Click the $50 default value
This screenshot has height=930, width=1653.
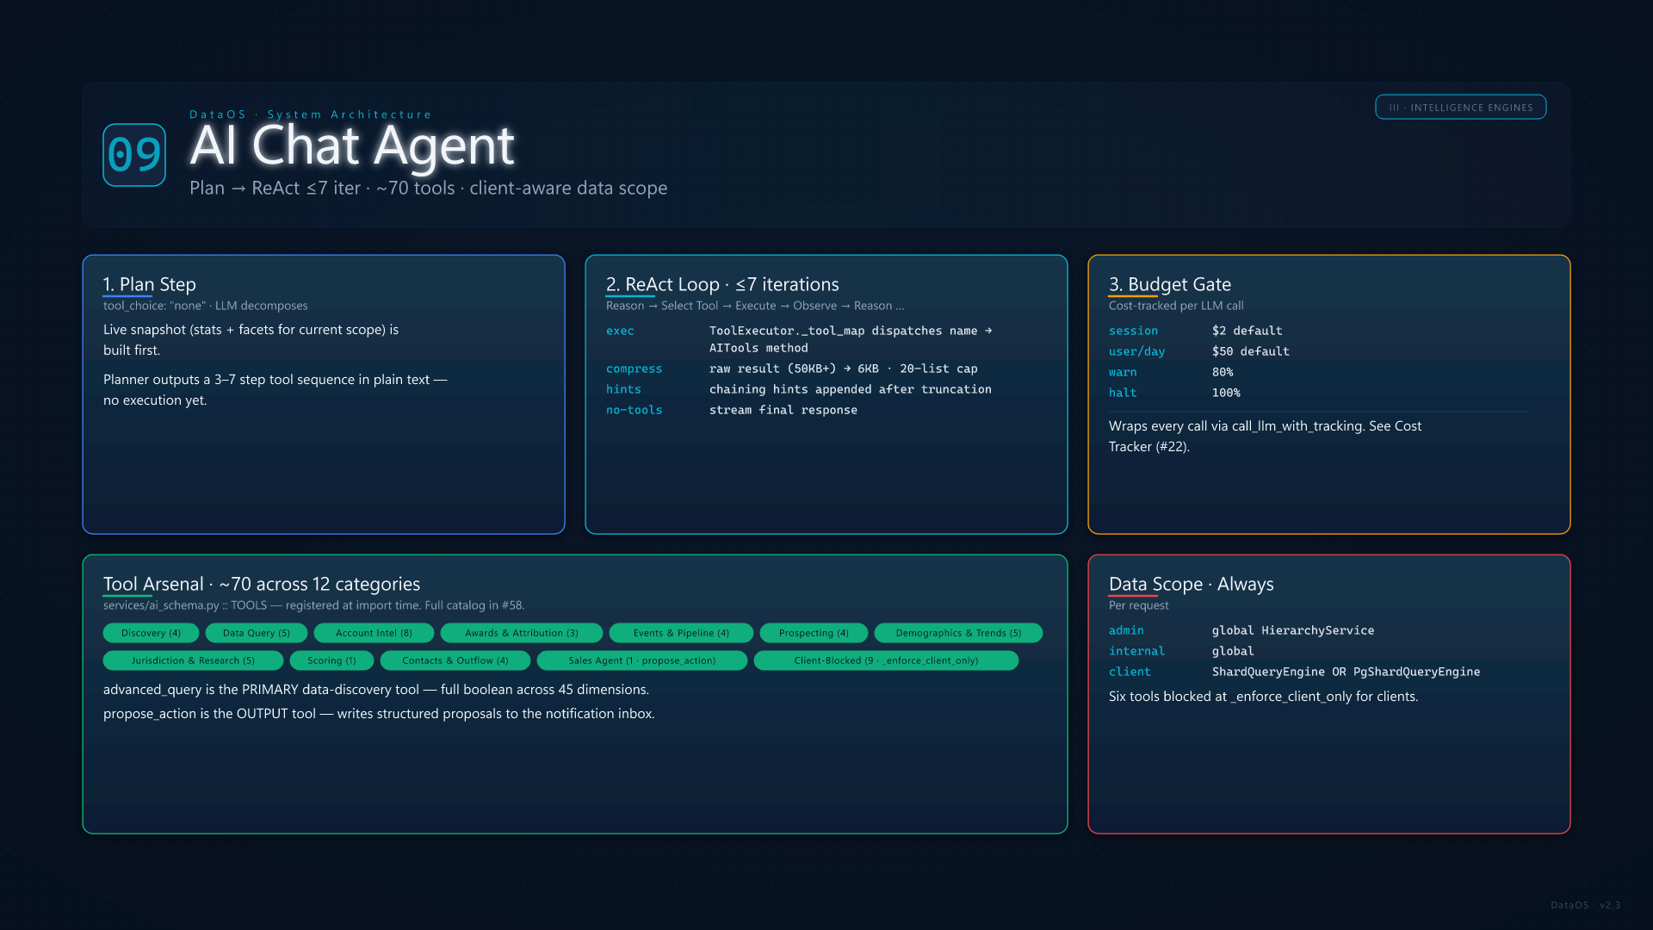pos(1251,351)
